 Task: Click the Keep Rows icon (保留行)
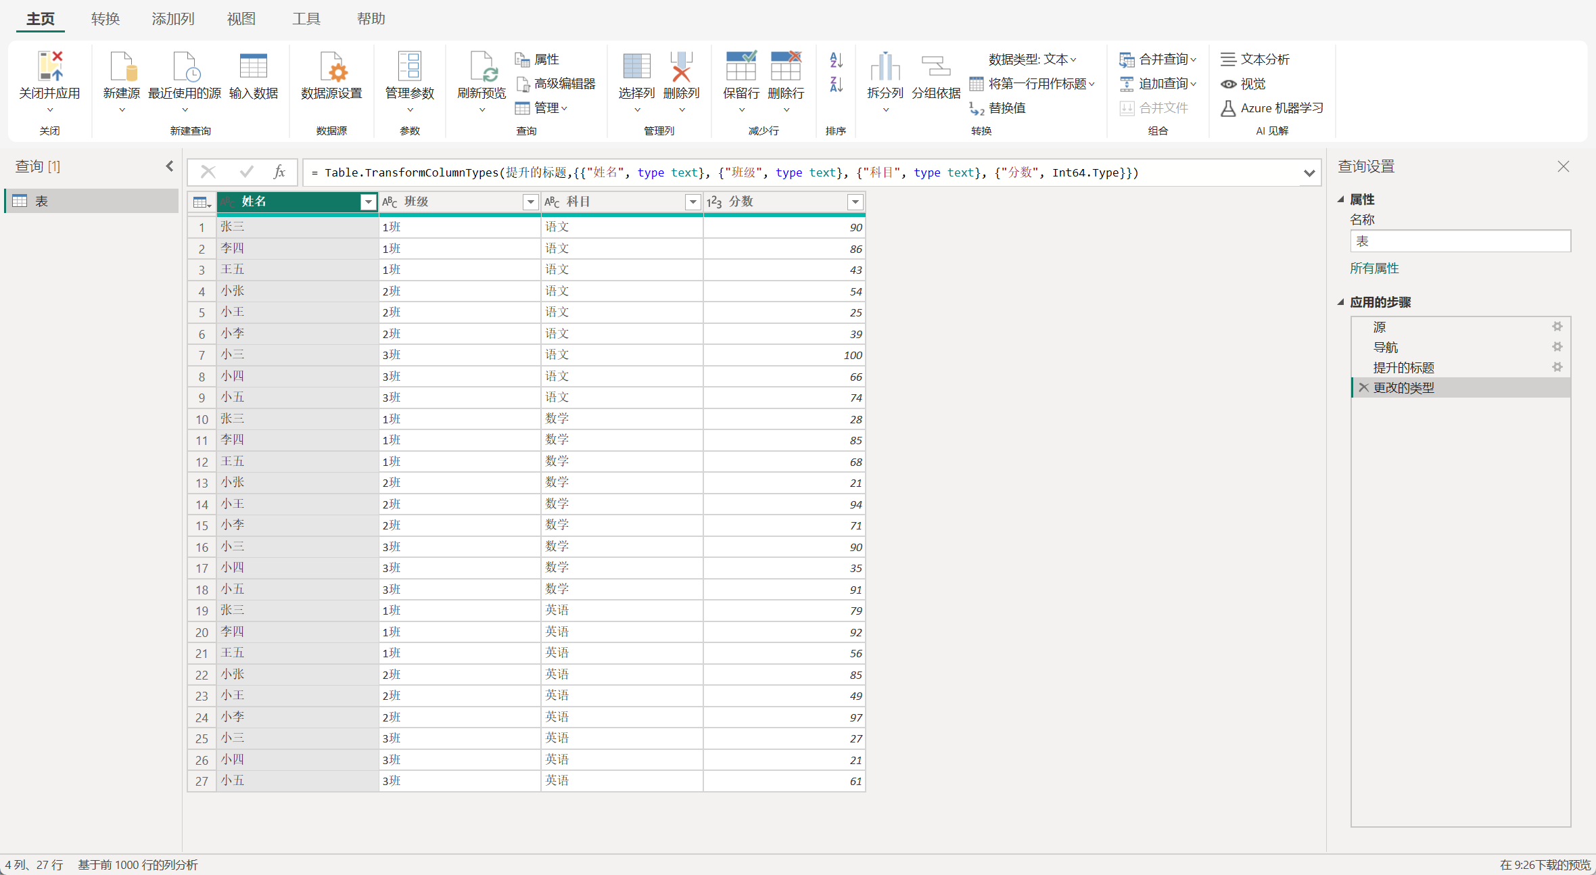coord(741,67)
